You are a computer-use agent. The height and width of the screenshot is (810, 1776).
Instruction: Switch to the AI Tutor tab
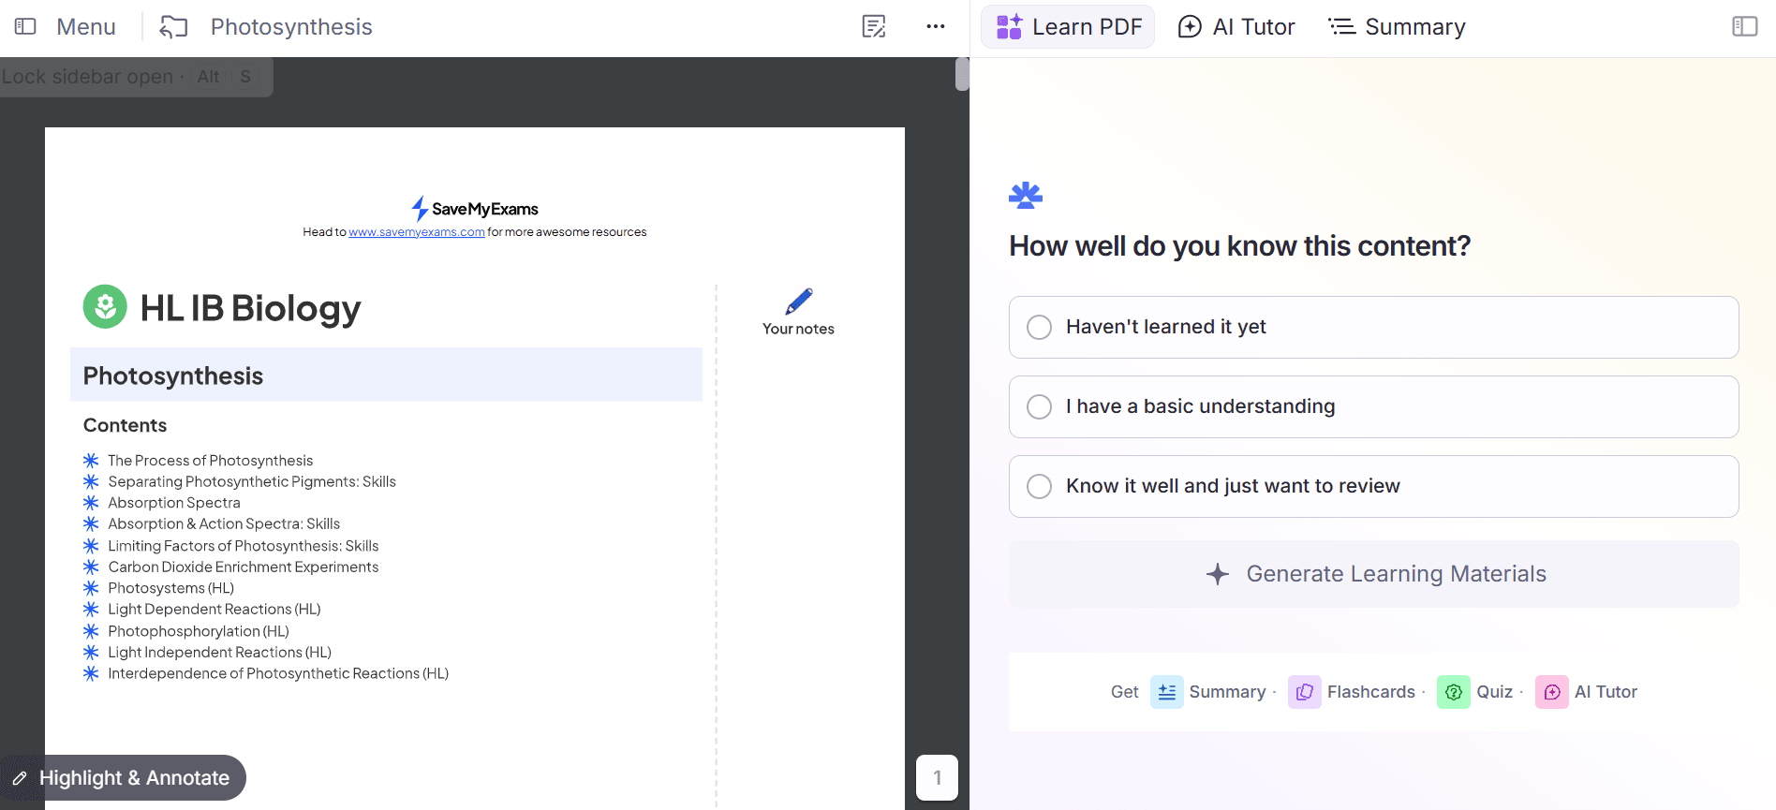pos(1236,26)
